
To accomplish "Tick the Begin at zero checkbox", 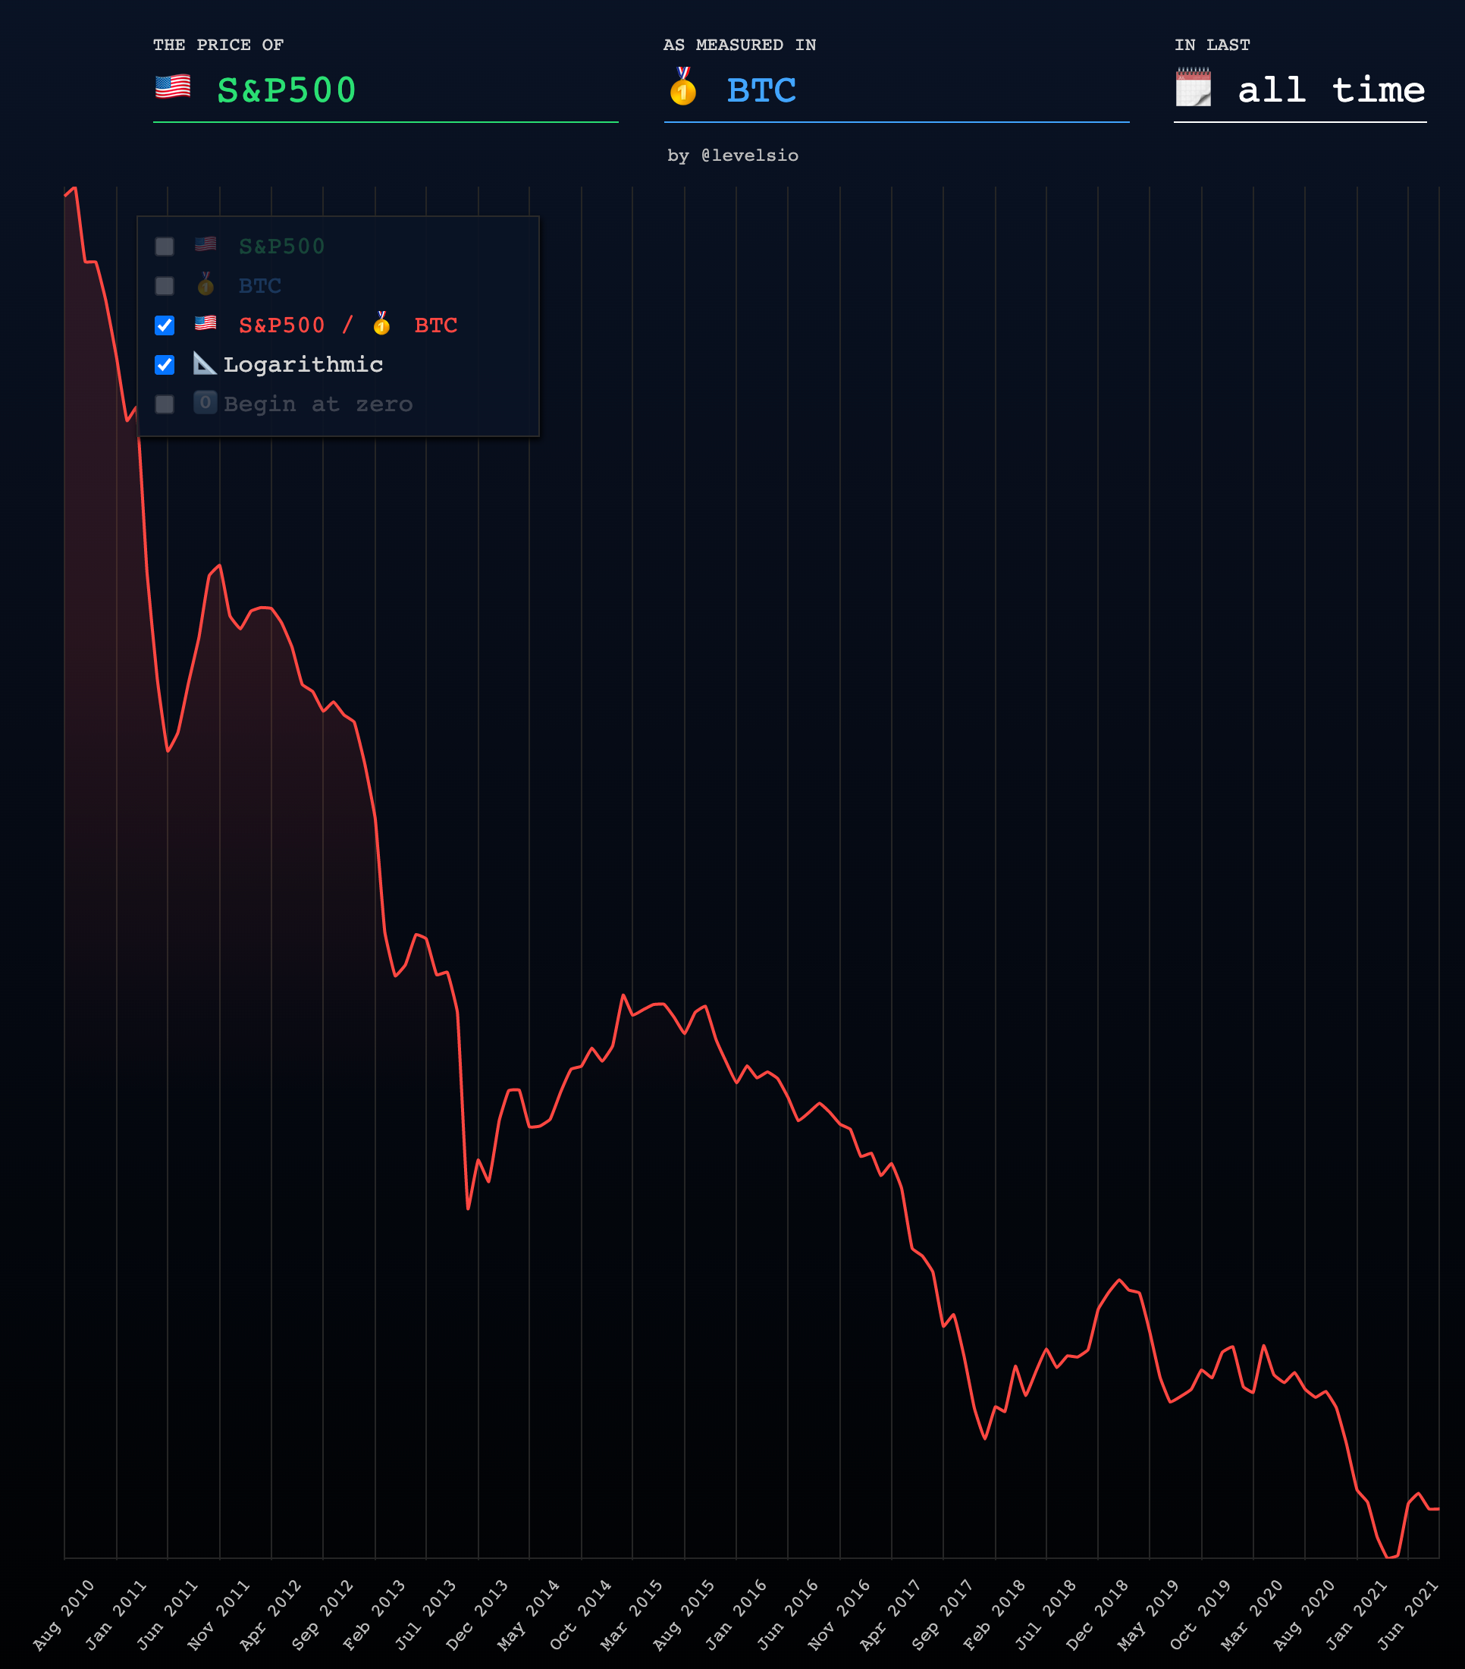I will pos(165,404).
